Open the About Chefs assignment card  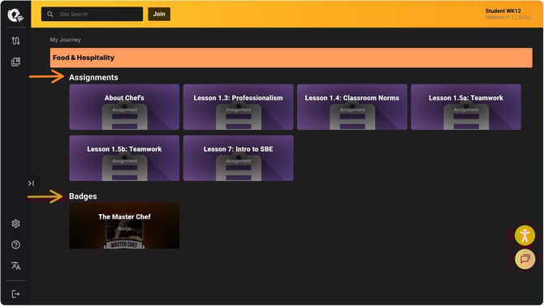tap(124, 107)
